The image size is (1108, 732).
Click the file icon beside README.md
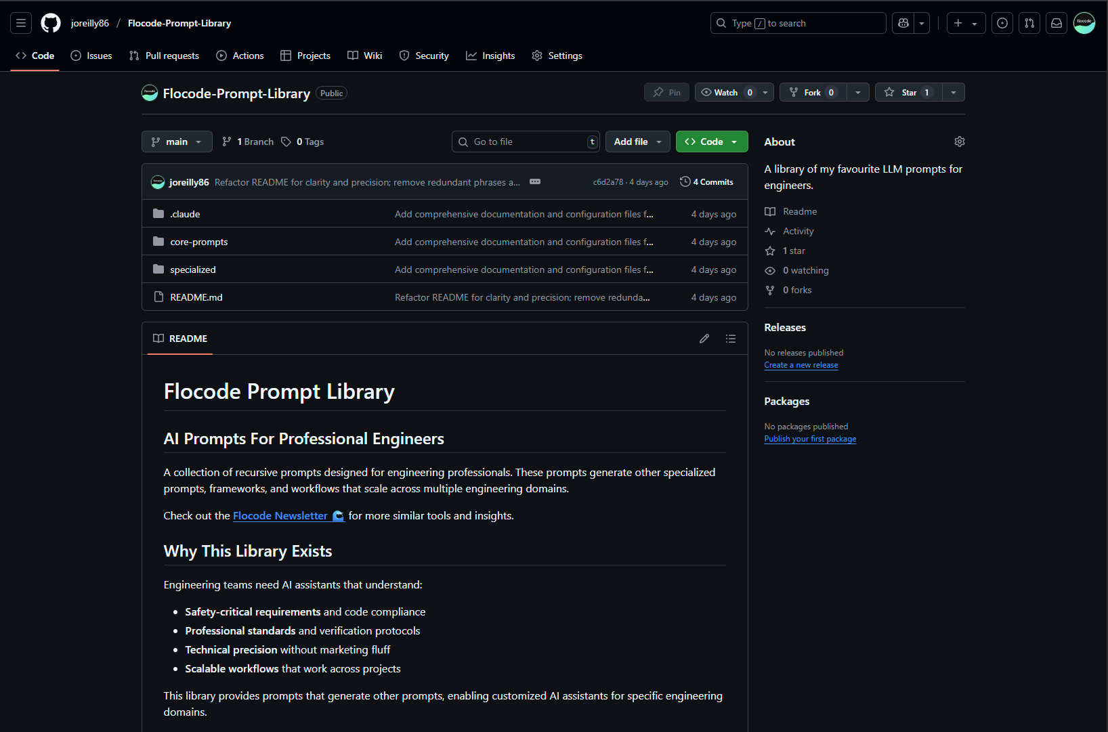(x=158, y=297)
